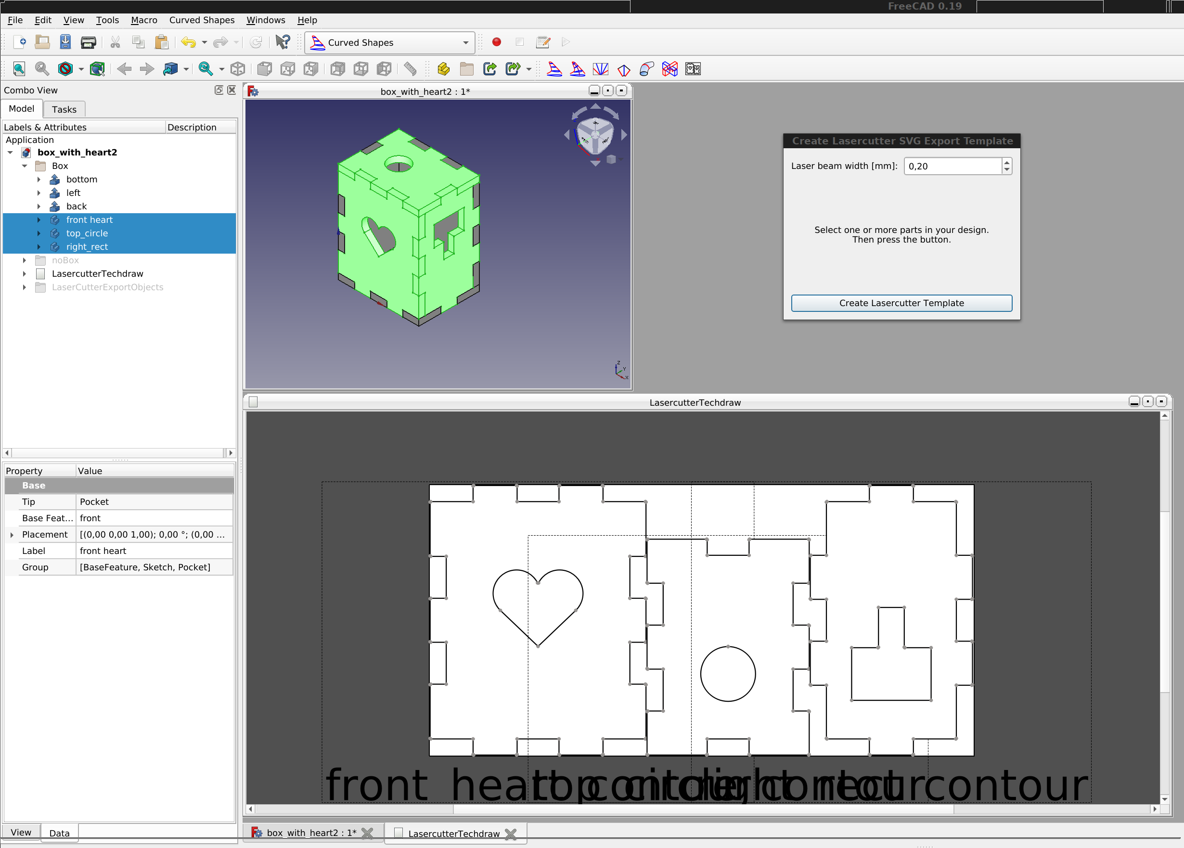Click the Create Group folder icon

(467, 69)
